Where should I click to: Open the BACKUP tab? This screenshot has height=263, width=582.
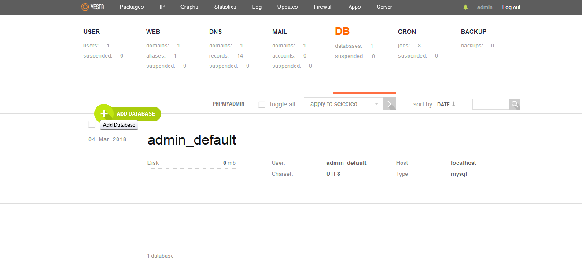(473, 32)
